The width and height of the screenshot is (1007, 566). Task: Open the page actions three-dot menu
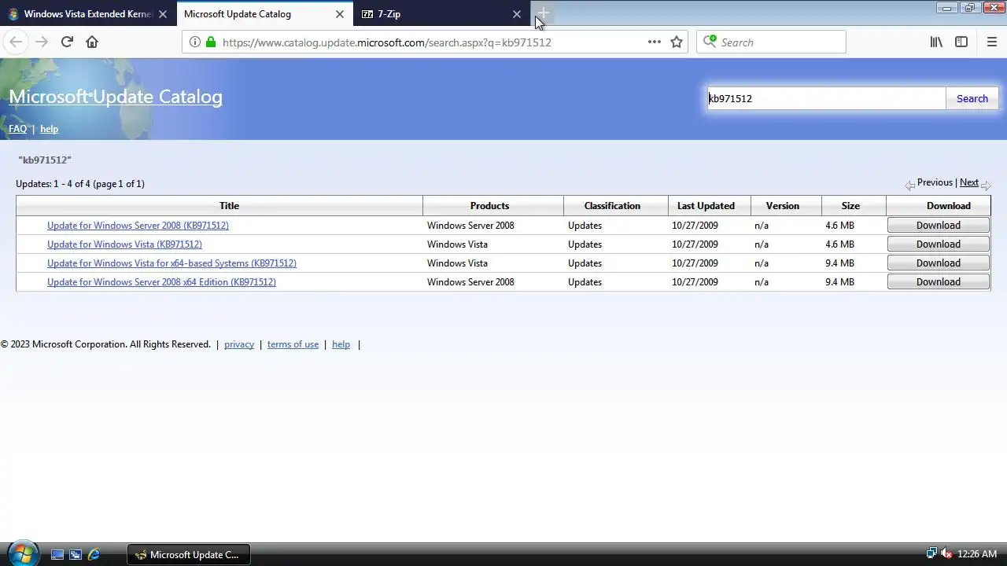(654, 42)
